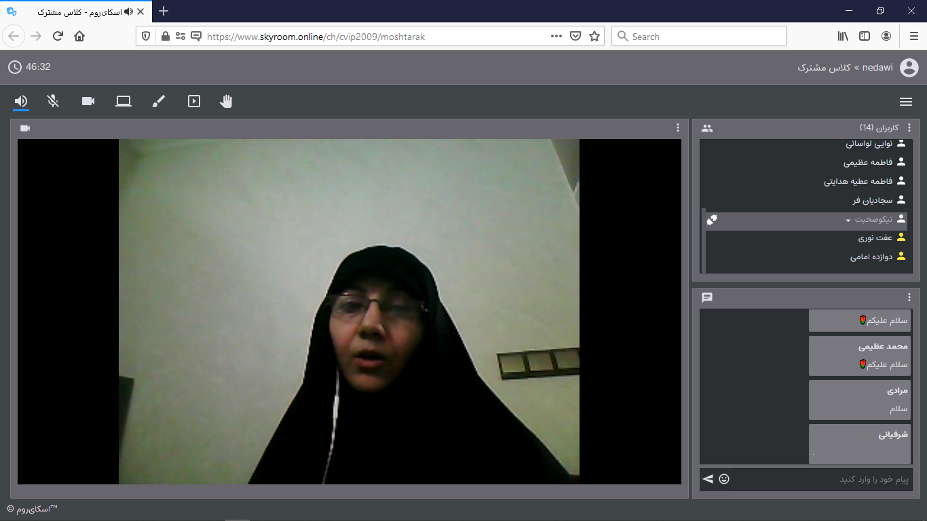Save page to Pocket
927x521 pixels.
[575, 37]
